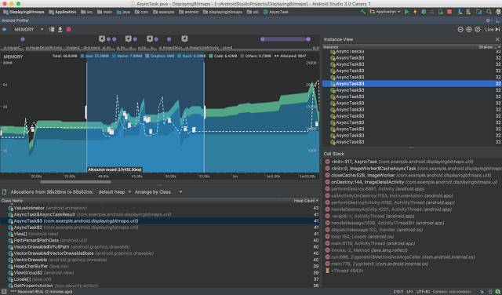This screenshot has height=295, width=502.
Task: Toggle the Live timeline button
Action: 493,30
